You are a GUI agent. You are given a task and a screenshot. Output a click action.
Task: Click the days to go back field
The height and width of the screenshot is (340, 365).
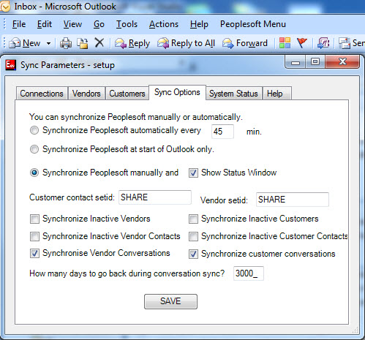[x=249, y=273]
